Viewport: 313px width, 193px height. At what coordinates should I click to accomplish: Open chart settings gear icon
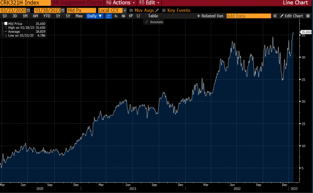coord(308,16)
